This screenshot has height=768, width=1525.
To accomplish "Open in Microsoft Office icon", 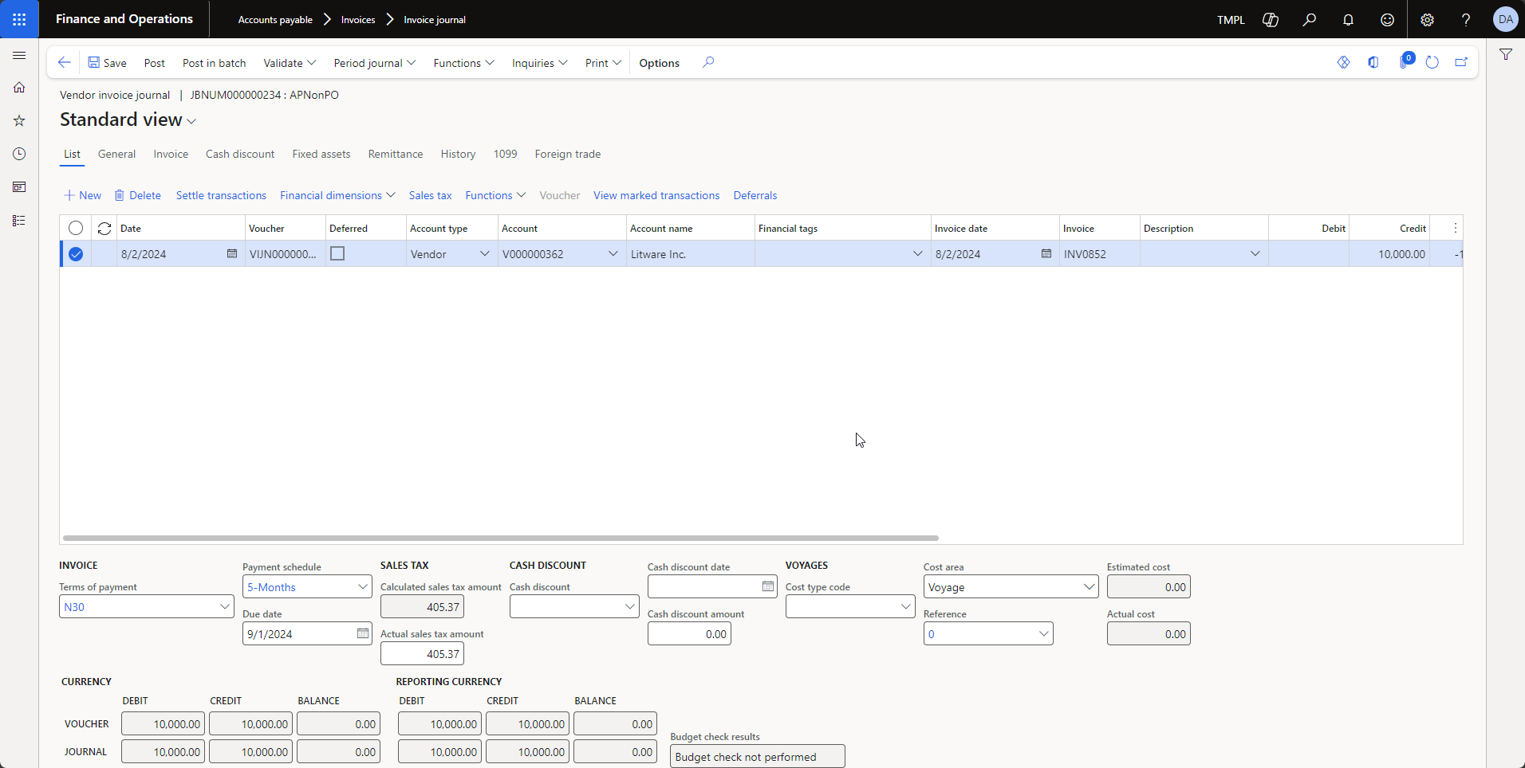I will point(1373,62).
